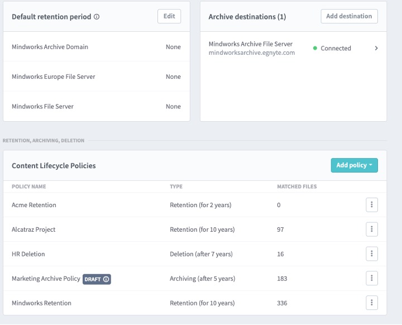This screenshot has width=402, height=325.
Task: Open the Acme Retention kebab menu
Action: [x=372, y=205]
